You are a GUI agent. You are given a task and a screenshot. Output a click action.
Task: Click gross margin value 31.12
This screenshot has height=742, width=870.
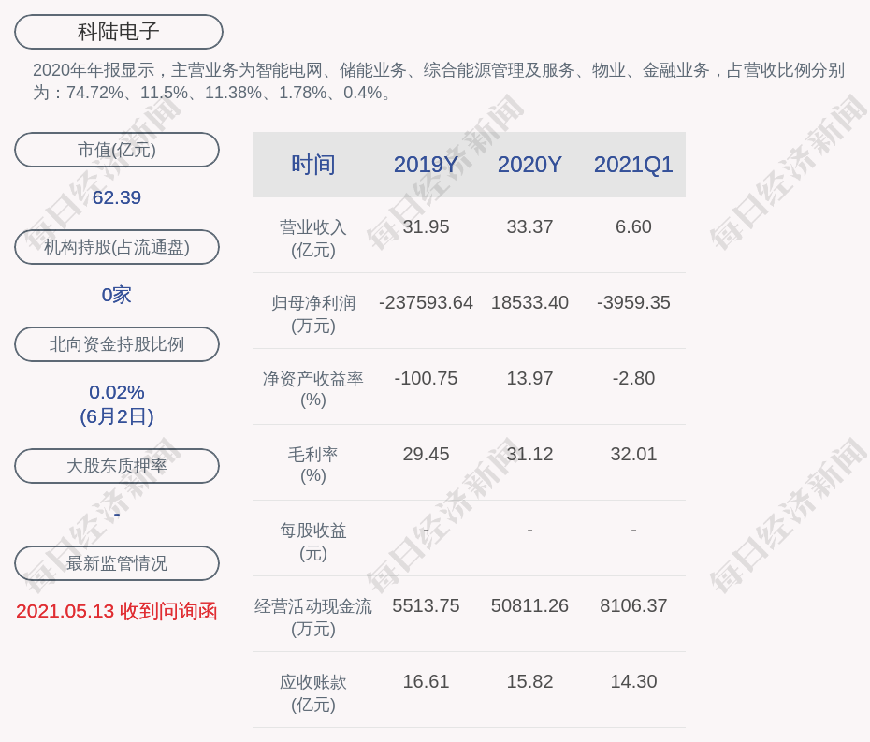click(529, 454)
